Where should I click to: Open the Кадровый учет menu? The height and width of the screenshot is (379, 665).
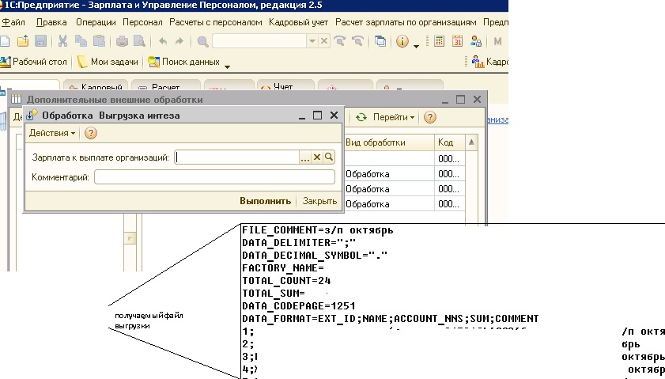[299, 23]
